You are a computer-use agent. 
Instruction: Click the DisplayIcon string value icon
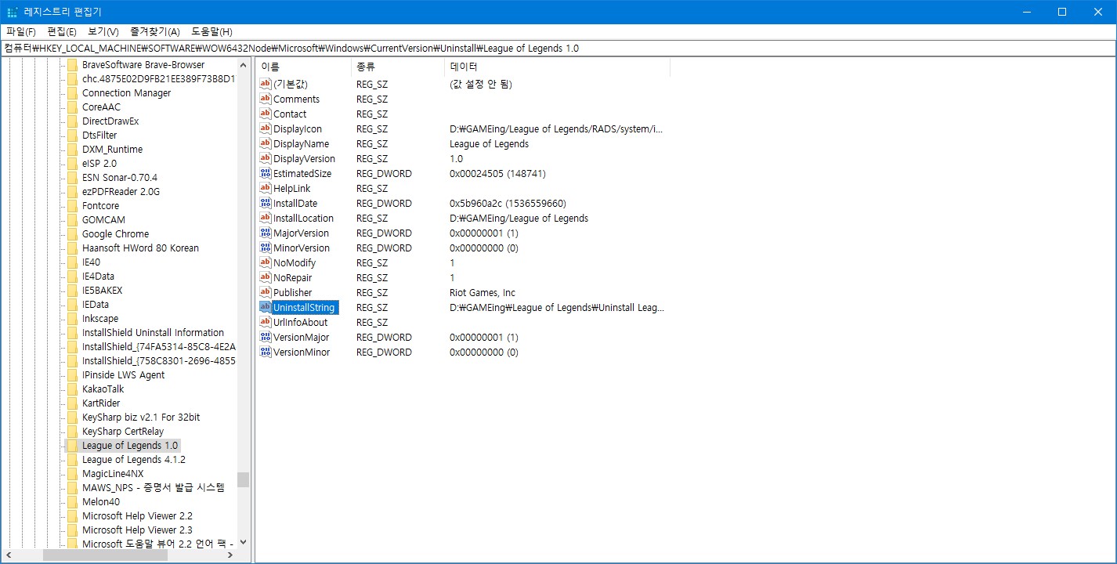pyautogui.click(x=266, y=128)
